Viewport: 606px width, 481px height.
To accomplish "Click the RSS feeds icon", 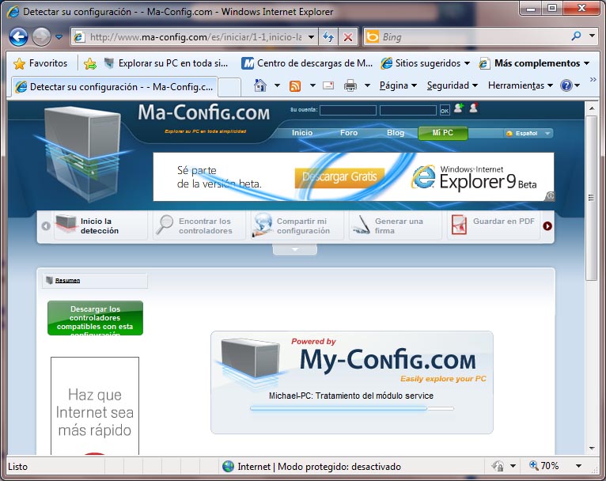I will [x=295, y=85].
